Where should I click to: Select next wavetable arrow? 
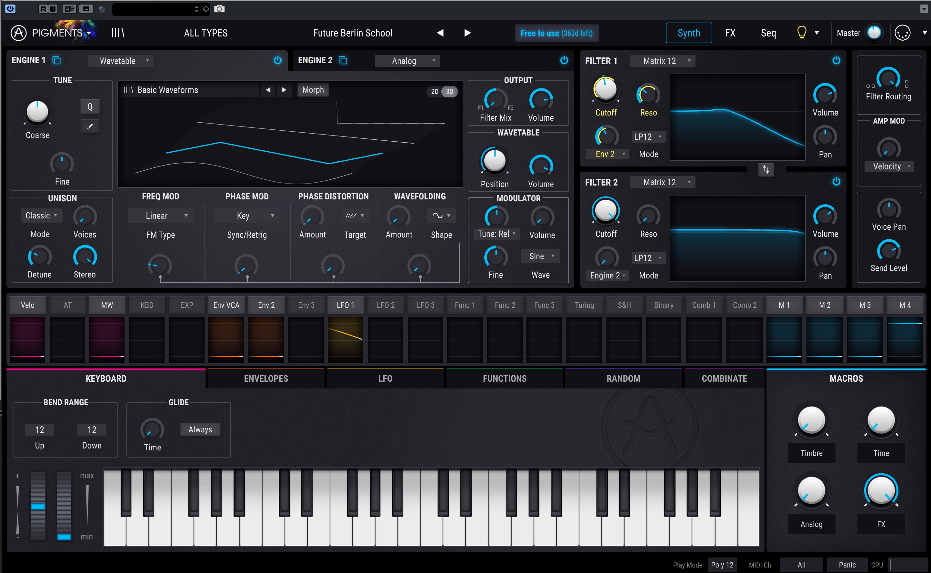[284, 90]
